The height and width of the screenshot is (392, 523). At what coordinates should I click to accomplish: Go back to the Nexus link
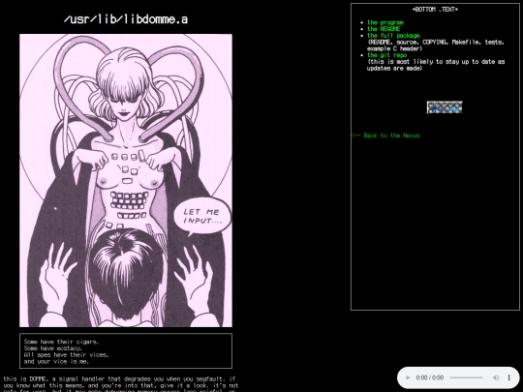pos(385,136)
